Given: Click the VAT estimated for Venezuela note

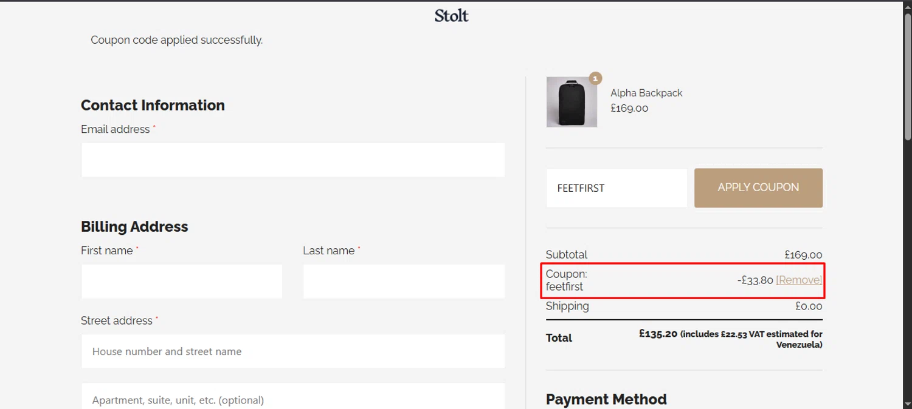Looking at the screenshot, I should 751,339.
